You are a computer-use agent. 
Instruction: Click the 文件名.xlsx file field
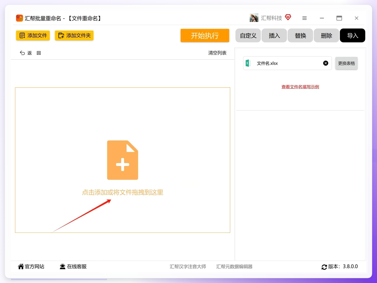pyautogui.click(x=287, y=63)
